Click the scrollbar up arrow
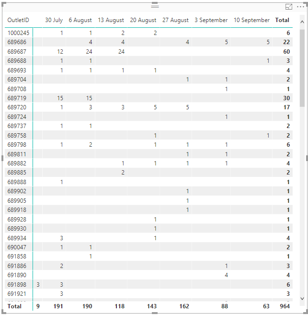The width and height of the screenshot is (308, 315). point(302,22)
